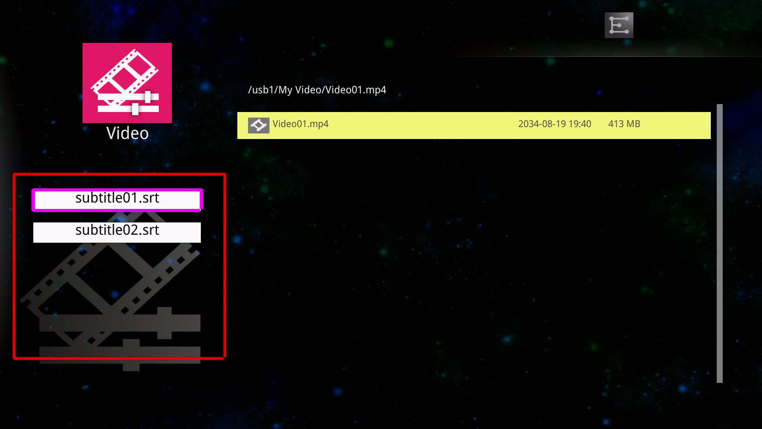Viewport: 762px width, 429px height.
Task: Click the folder tree icon at top
Action: 619,25
